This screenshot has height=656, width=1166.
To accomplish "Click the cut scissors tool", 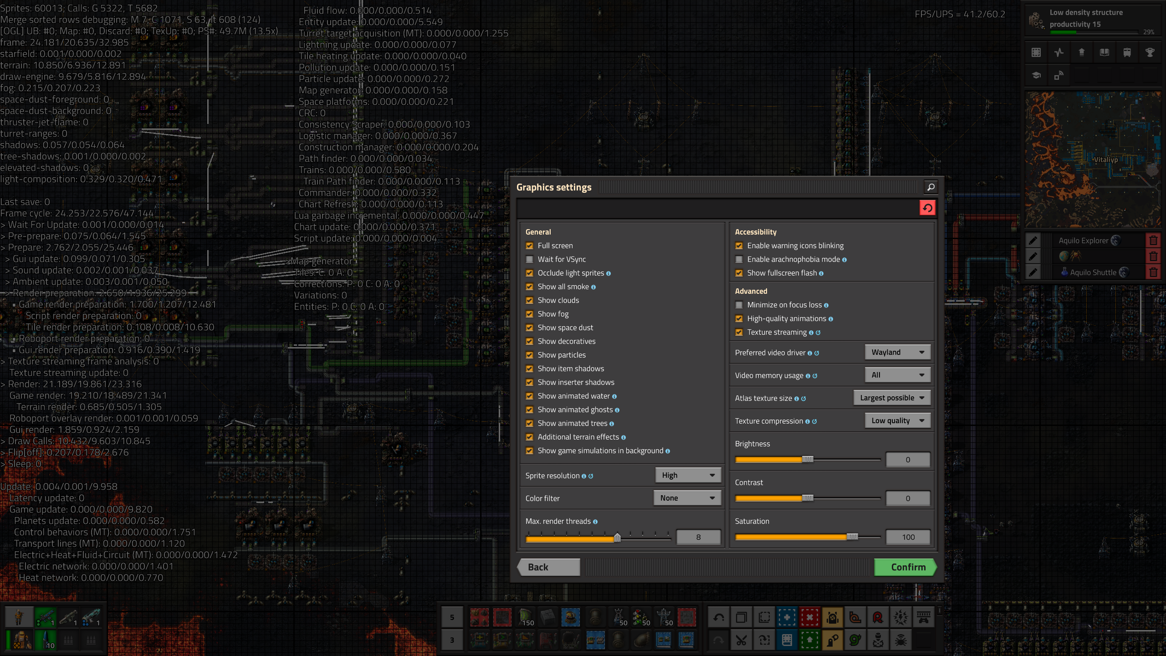I will tap(742, 640).
